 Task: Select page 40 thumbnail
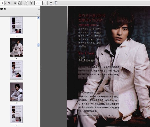click(x=17, y=48)
